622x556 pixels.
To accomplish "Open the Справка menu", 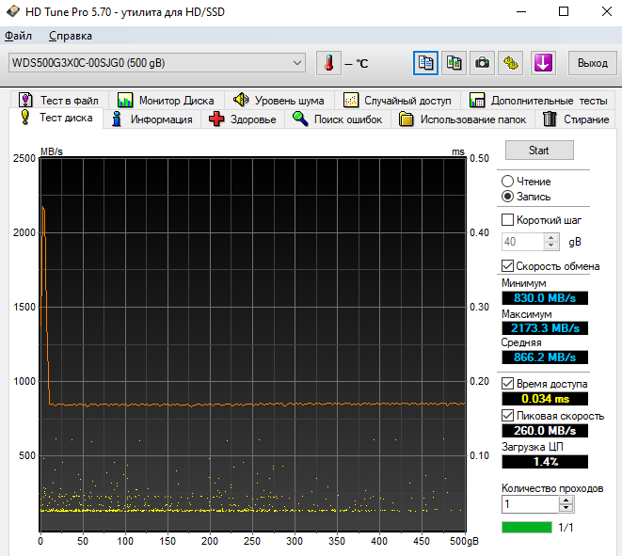I will tap(70, 36).
